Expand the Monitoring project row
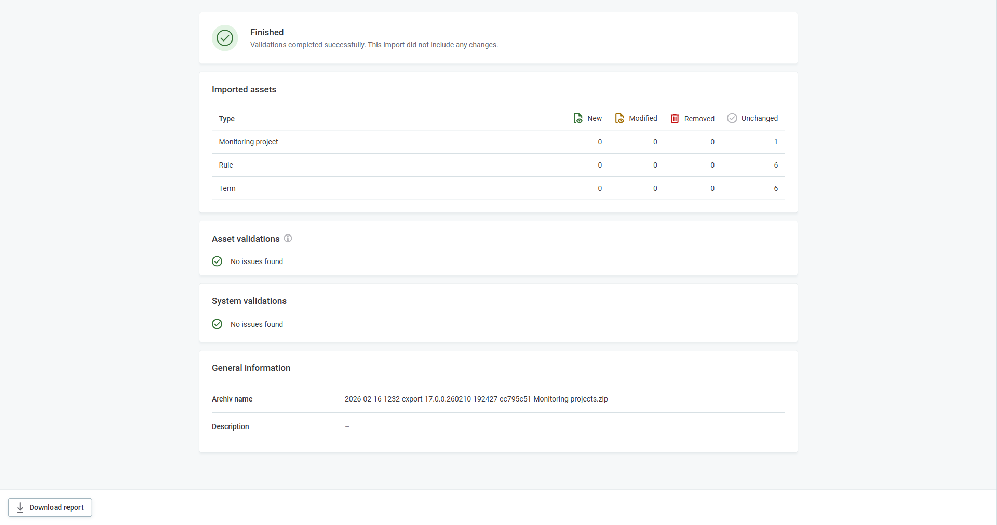Screen dimensions: 997x525 tap(248, 142)
